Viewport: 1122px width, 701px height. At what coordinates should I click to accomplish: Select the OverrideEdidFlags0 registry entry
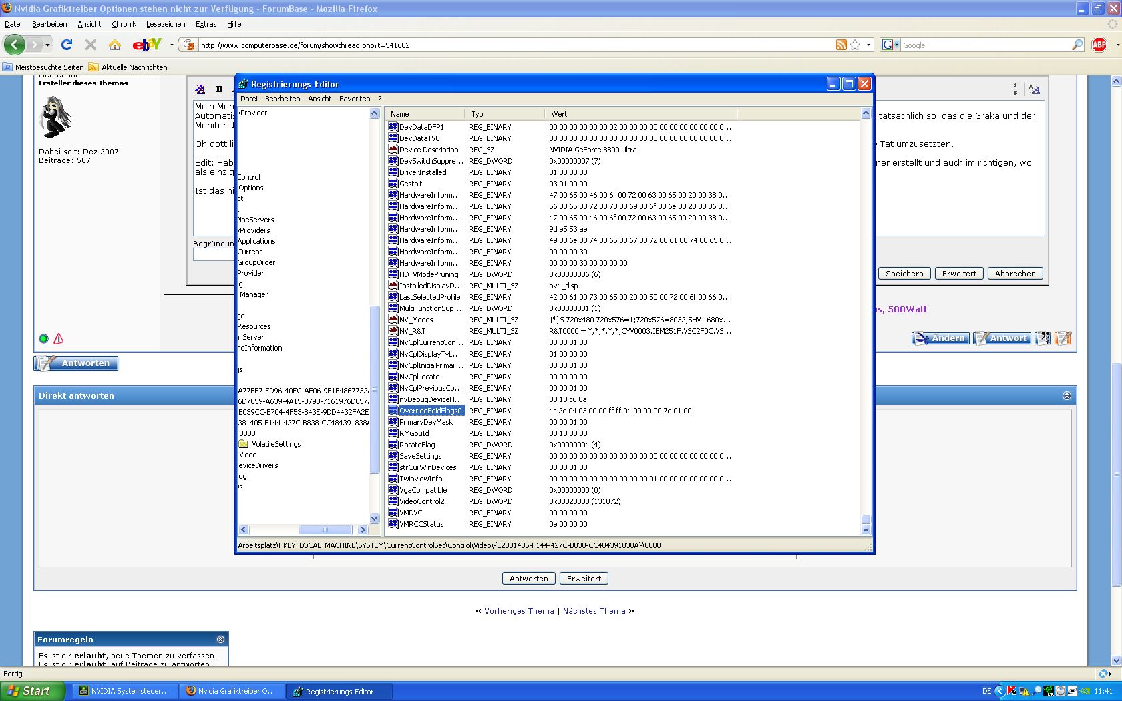pyautogui.click(x=430, y=411)
